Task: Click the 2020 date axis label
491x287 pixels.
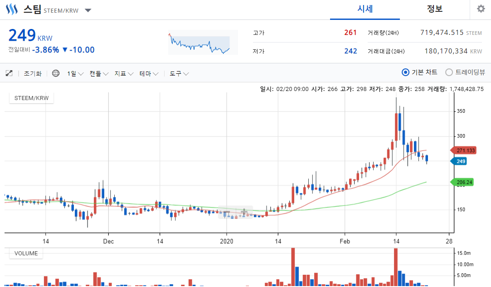Action: (226, 241)
